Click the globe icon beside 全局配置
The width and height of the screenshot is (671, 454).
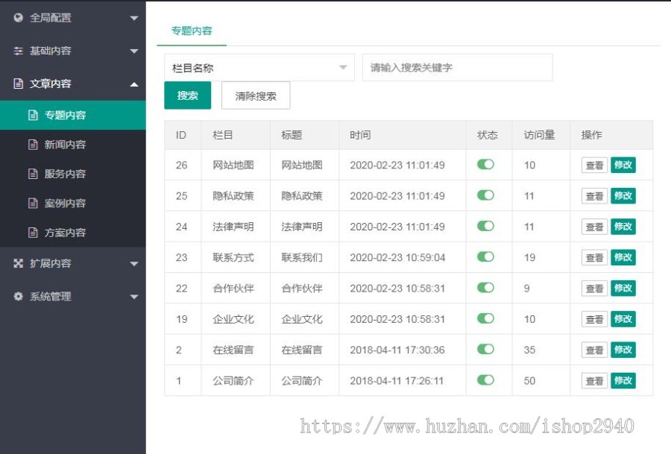coord(18,18)
